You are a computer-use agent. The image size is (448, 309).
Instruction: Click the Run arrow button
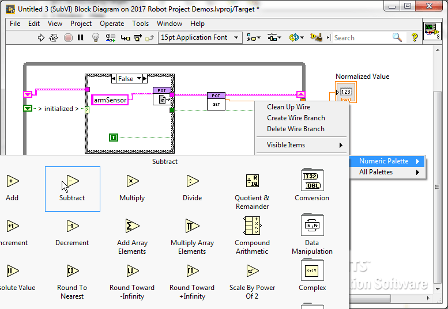(x=41, y=37)
